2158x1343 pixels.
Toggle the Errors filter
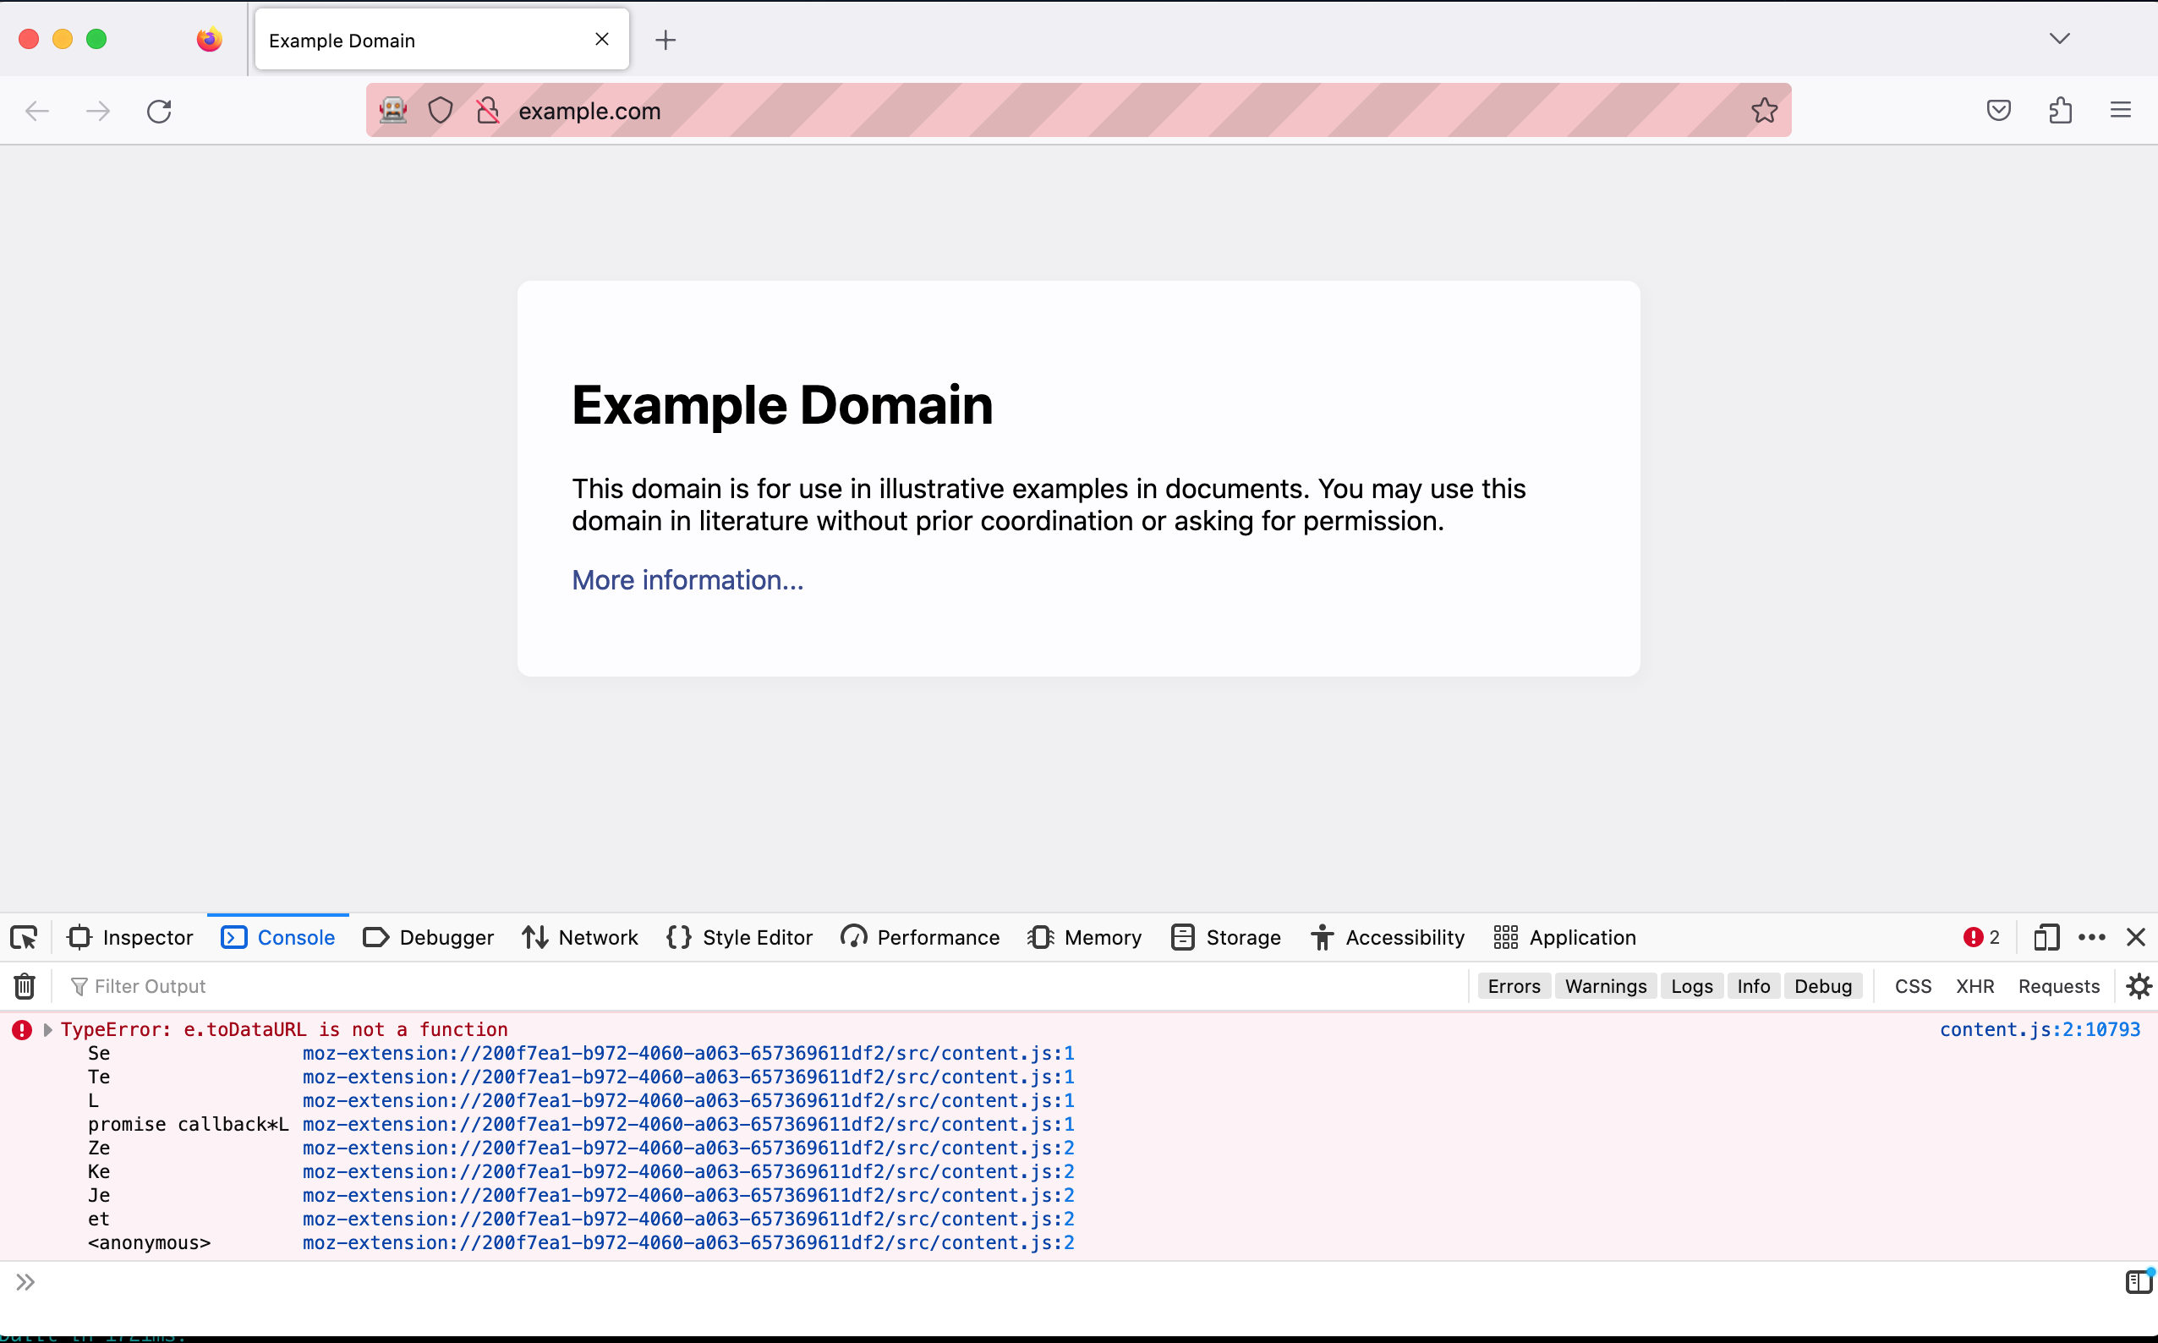click(x=1514, y=986)
